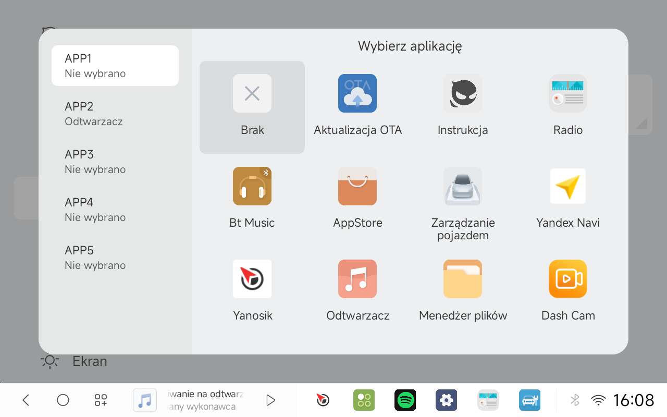Pick the Yandex Navi arrow icon
667x417 pixels.
click(568, 187)
